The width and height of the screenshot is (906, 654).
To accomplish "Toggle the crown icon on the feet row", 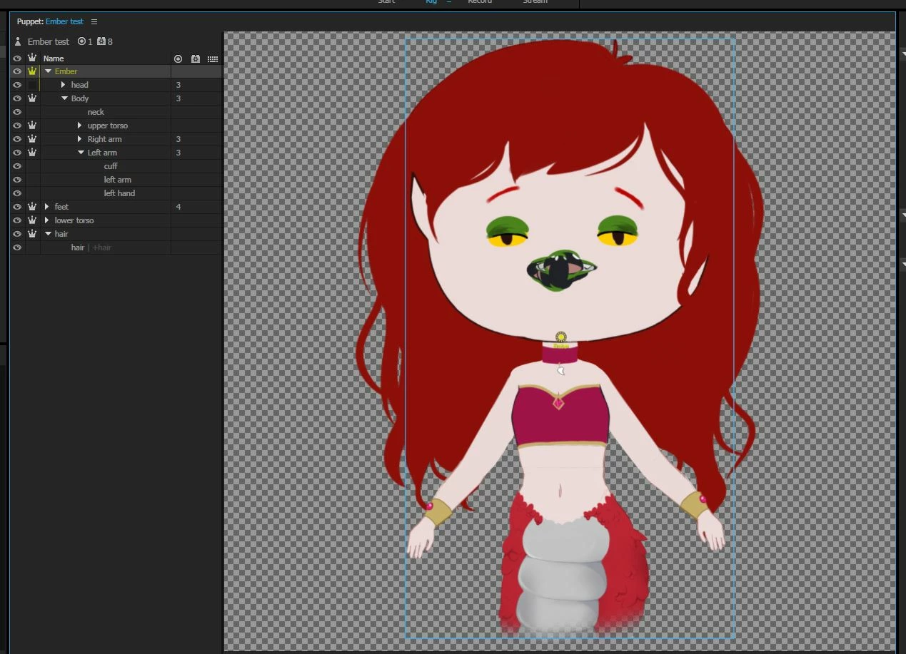I will (x=32, y=207).
